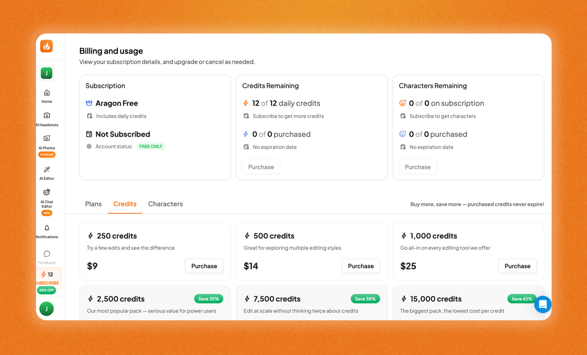Switch to the Plans tab
The width and height of the screenshot is (587, 355).
pyautogui.click(x=93, y=204)
